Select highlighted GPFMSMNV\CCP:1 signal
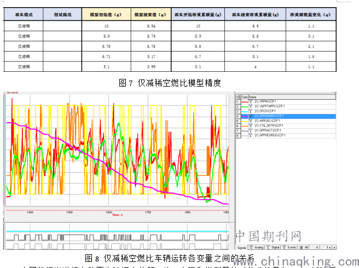 point(270,116)
